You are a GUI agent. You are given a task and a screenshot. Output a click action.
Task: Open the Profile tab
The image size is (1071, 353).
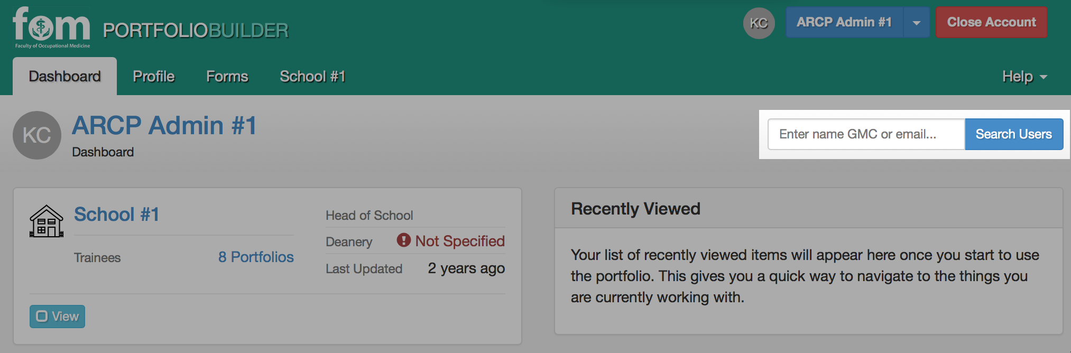[x=154, y=76]
